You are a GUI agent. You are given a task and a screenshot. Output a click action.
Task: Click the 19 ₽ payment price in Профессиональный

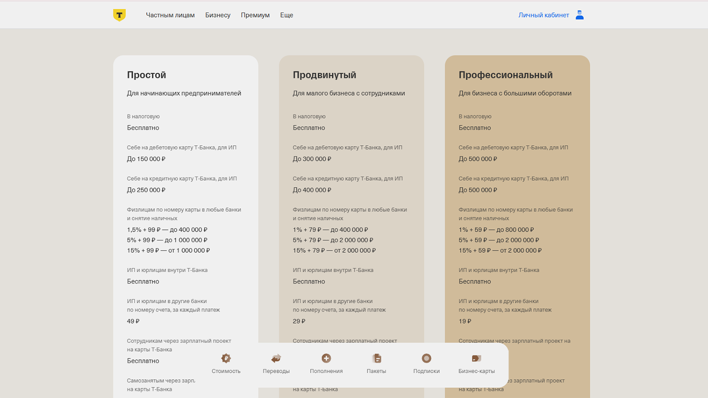[x=465, y=321]
